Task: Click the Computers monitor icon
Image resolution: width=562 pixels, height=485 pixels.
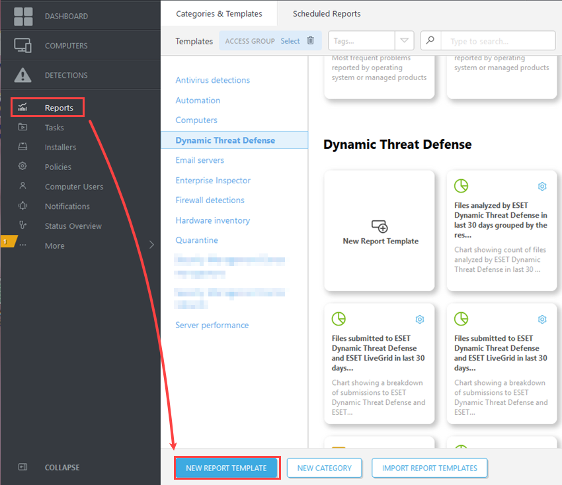Action: [x=22, y=46]
